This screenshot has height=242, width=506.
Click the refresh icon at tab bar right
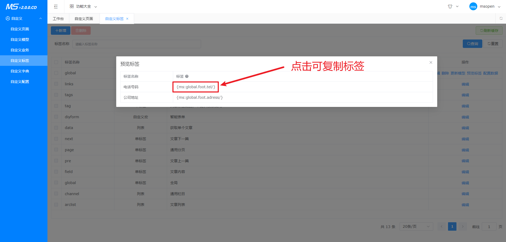click(501, 18)
